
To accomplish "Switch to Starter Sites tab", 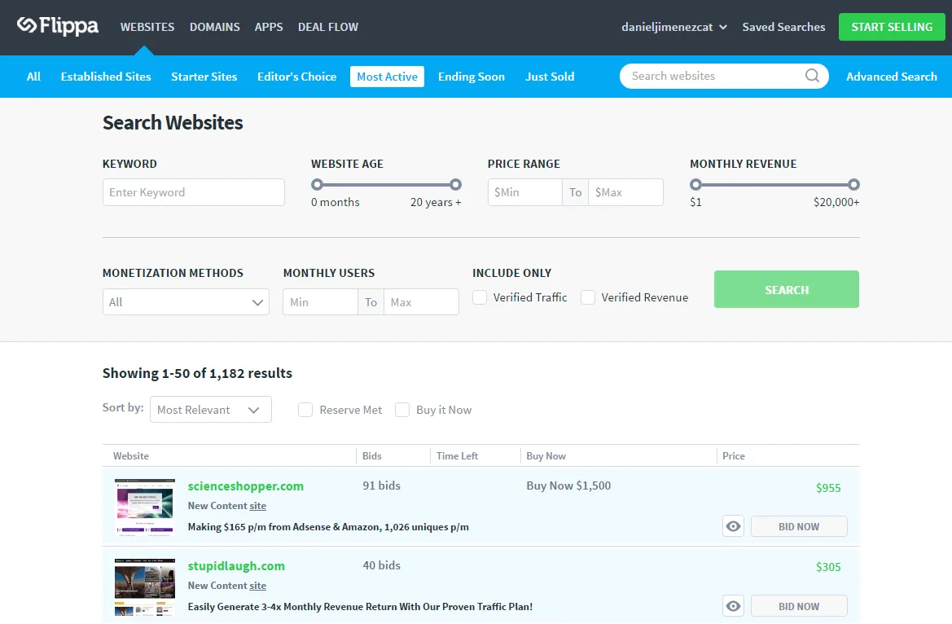I will tap(204, 77).
